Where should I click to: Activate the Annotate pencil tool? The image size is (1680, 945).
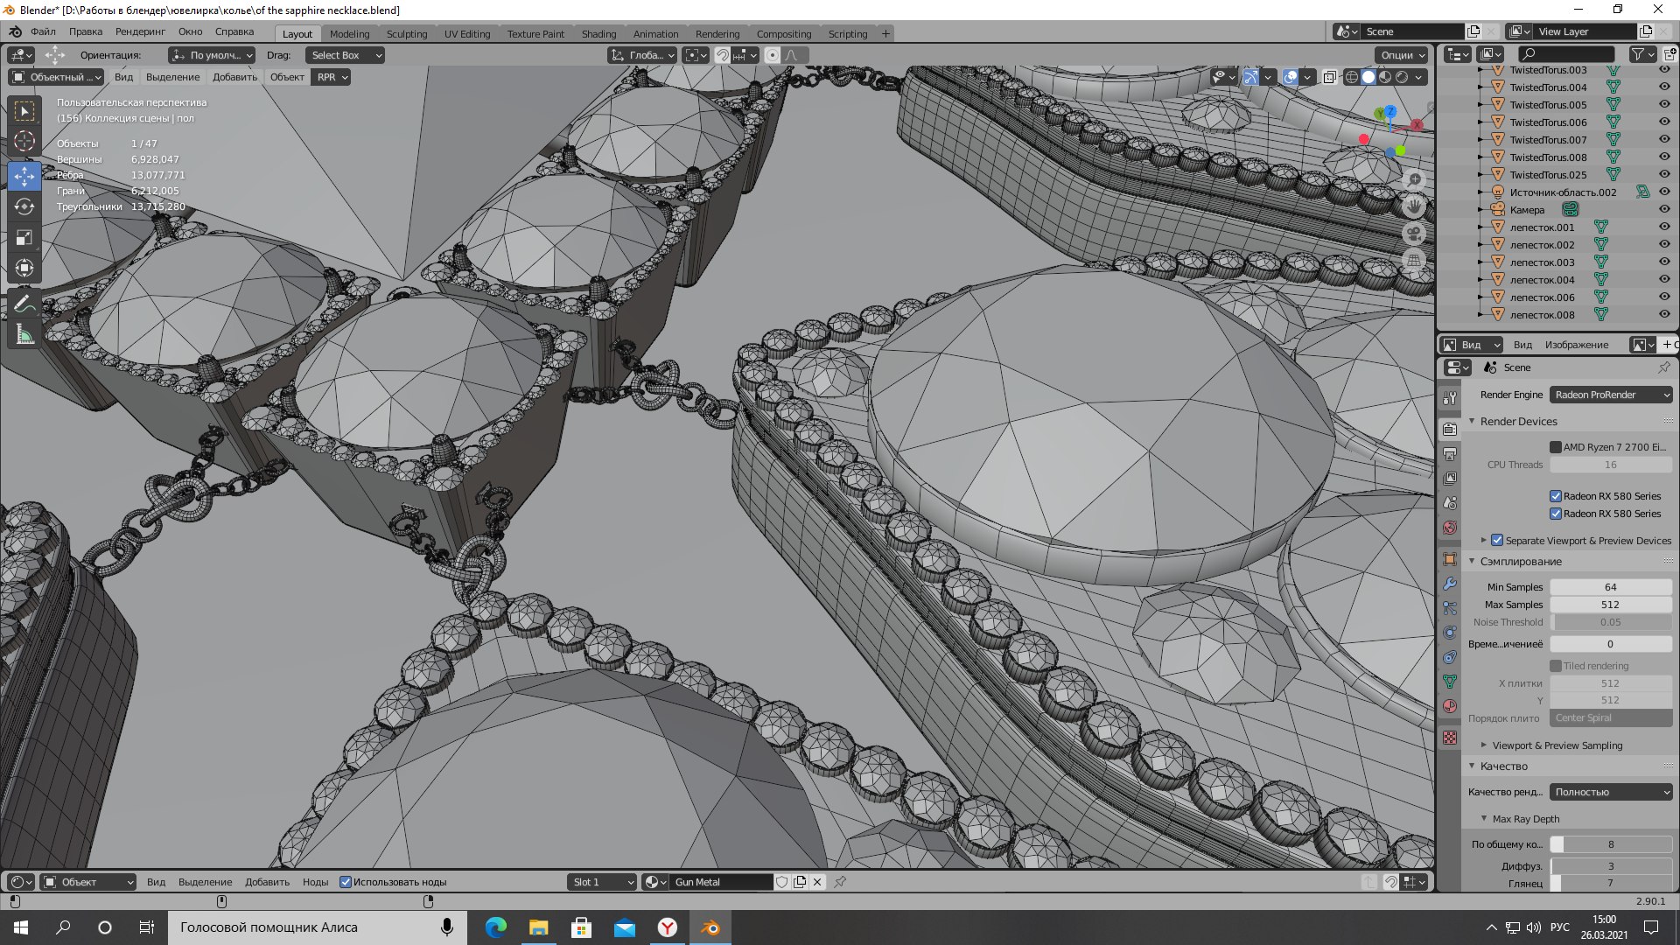pos(24,304)
